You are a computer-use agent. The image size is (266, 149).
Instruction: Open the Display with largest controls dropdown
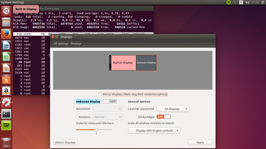(154, 131)
